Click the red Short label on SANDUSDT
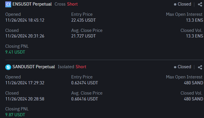 coord(81,67)
